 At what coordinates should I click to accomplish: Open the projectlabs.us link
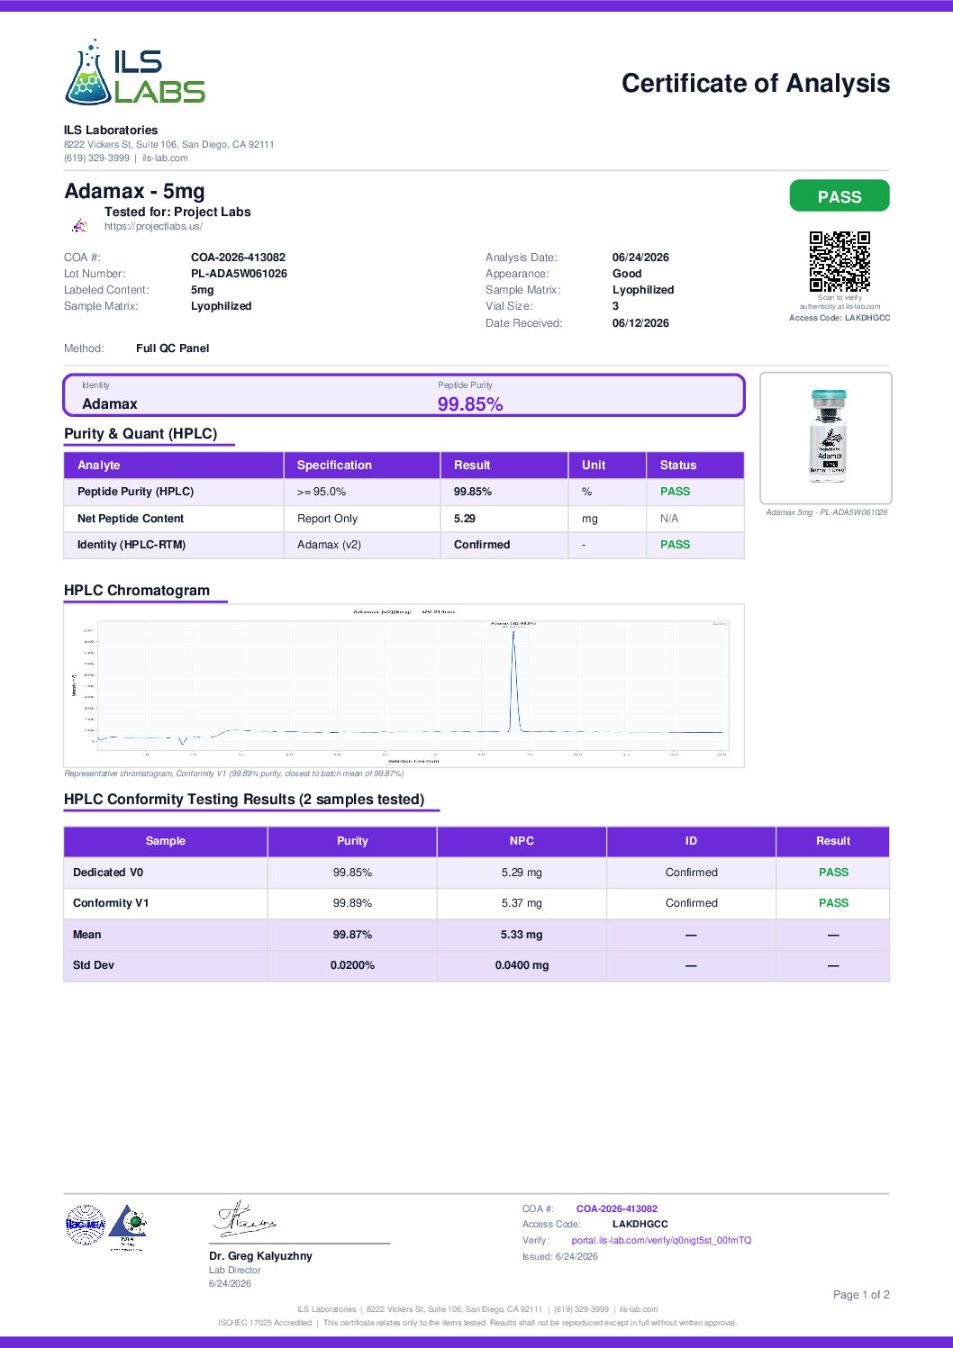[x=153, y=227]
